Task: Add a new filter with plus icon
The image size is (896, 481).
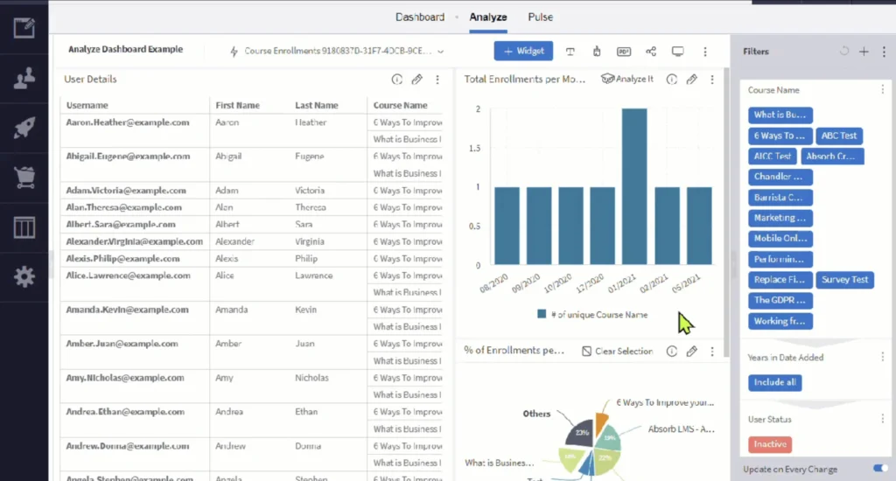Action: [864, 52]
